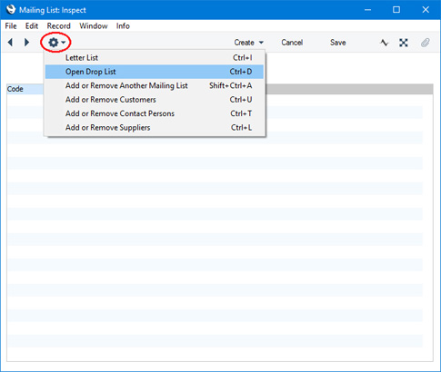Open the Record menu

[x=59, y=26]
